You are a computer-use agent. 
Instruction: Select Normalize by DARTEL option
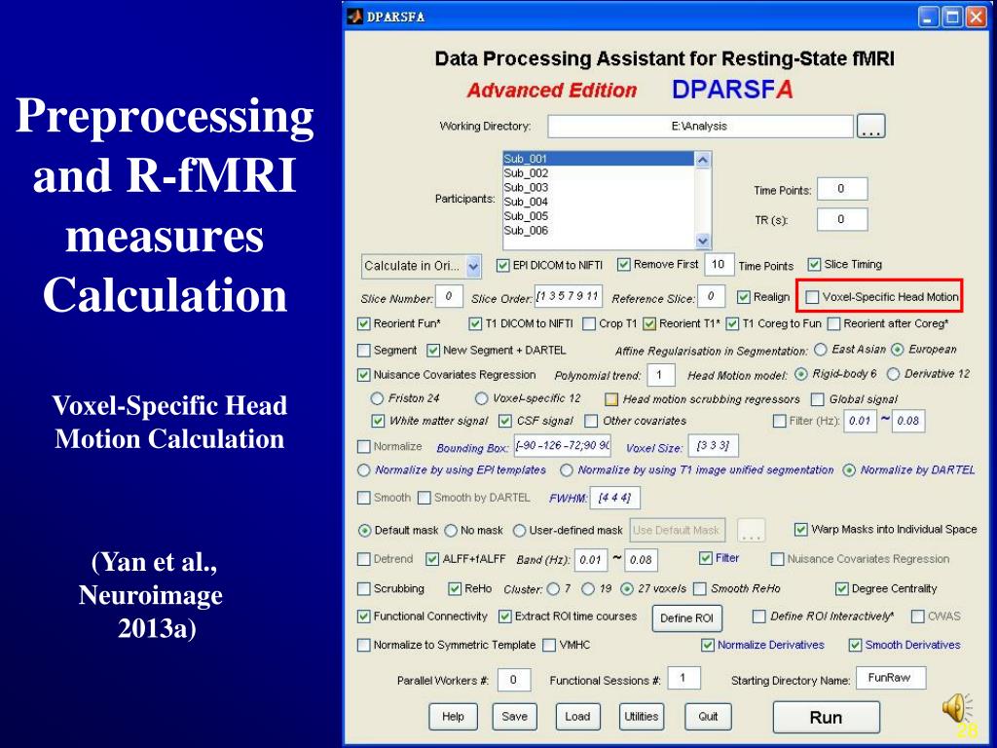point(849,470)
